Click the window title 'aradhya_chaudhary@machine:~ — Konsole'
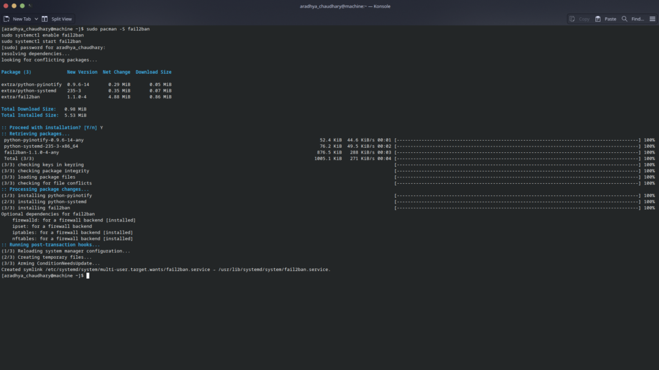The image size is (659, 370). pyautogui.click(x=345, y=6)
